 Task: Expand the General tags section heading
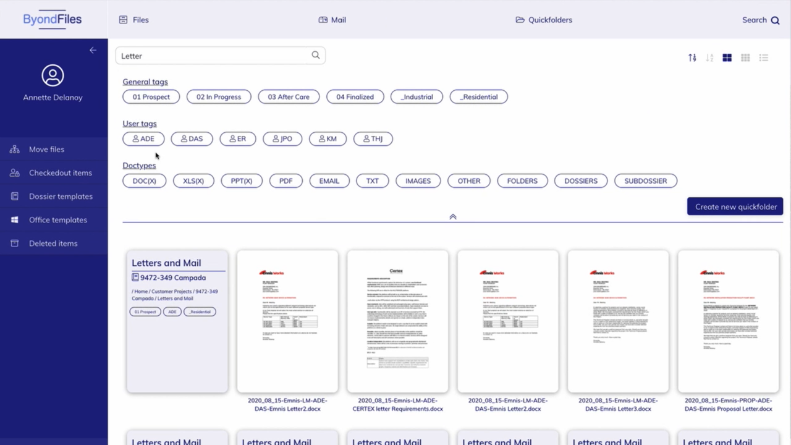coord(145,82)
